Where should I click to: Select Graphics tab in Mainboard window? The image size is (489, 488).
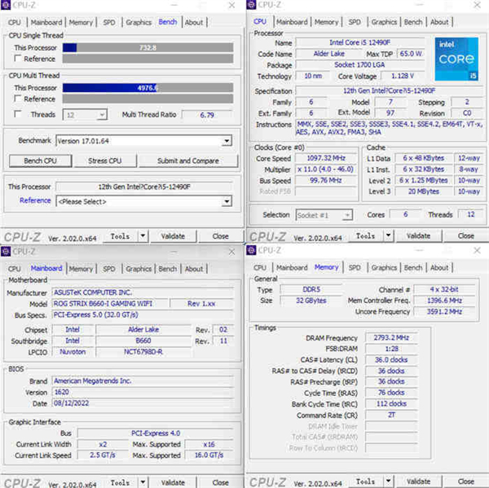139,269
